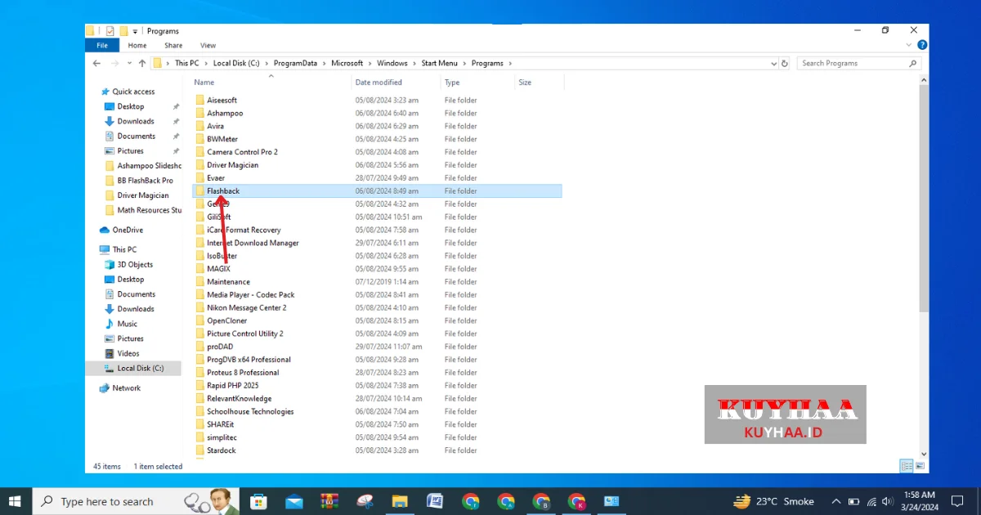Expand the ribbon with the chevron
The width and height of the screenshot is (981, 515).
tap(909, 46)
